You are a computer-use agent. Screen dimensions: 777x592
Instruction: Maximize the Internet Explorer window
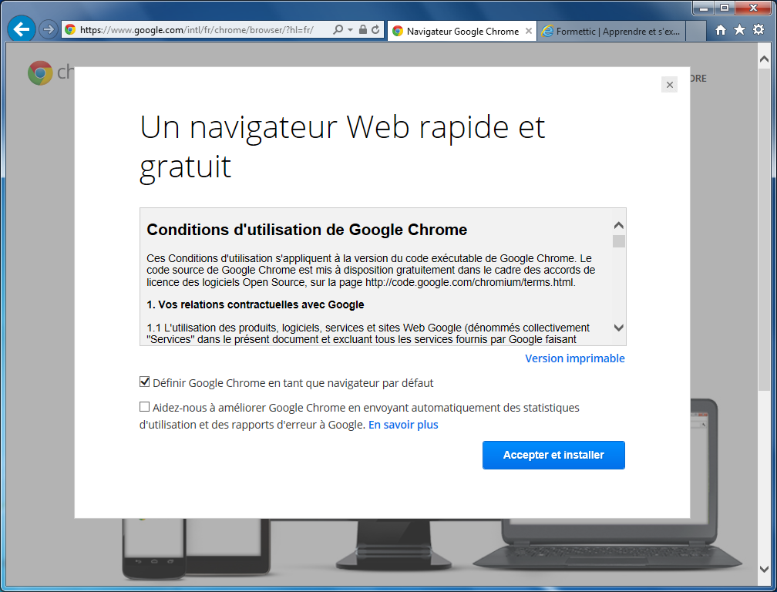tap(725, 8)
